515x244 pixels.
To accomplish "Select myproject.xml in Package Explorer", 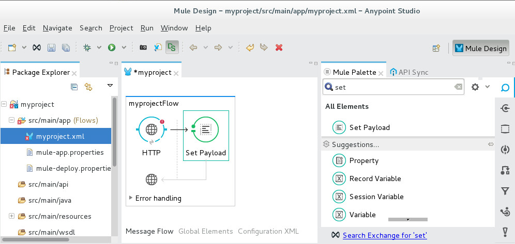I will tap(56, 136).
